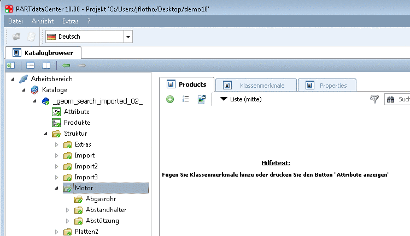Click the Abstandhalter folder icon
Screen dimensions: 410x236
pos(78,210)
